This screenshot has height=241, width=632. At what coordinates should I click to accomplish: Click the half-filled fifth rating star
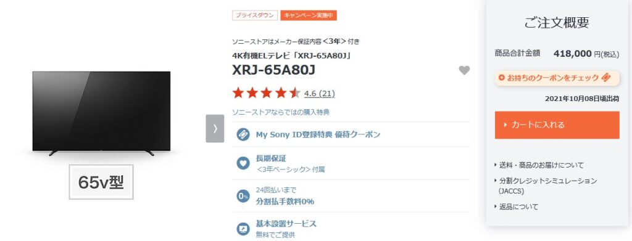tap(295, 93)
